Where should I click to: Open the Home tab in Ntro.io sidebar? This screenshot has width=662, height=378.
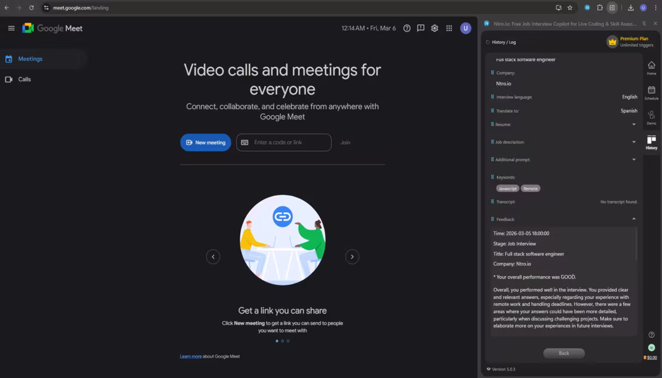[x=652, y=67]
